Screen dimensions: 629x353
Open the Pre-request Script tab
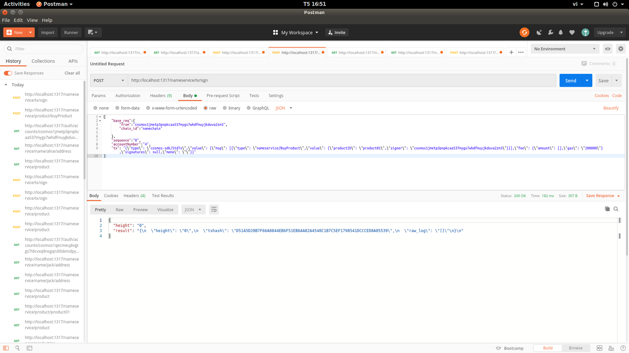(x=223, y=95)
